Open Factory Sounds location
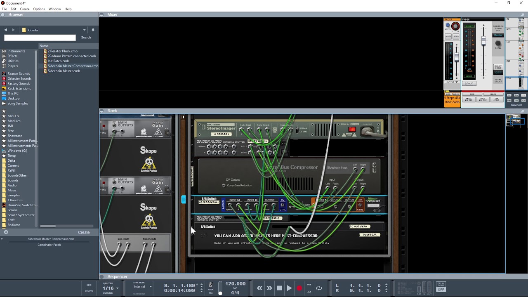The height and width of the screenshot is (297, 528). click(19, 83)
